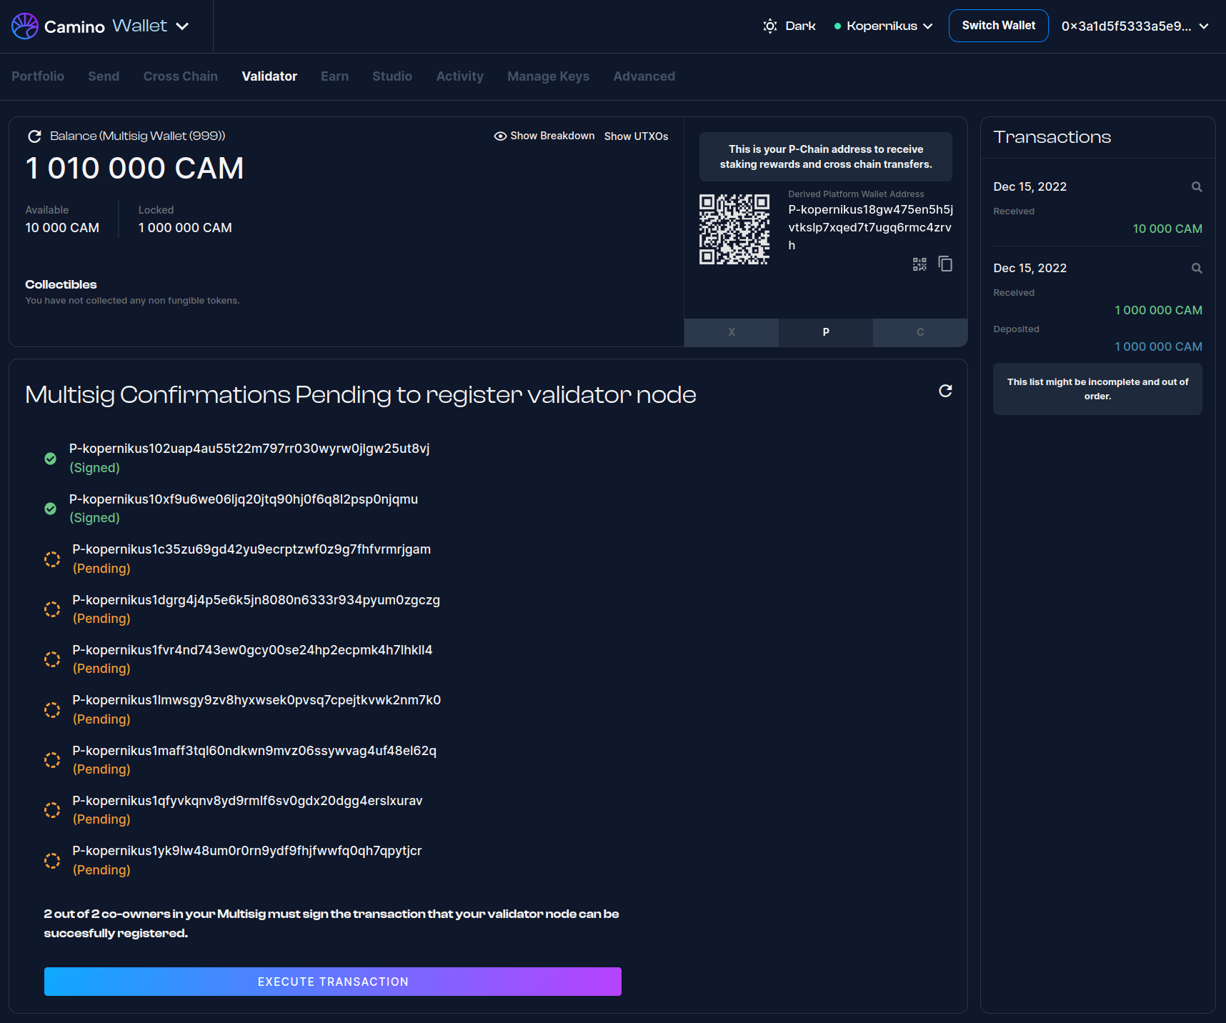1226x1023 pixels.
Task: Toggle the Dark theme mode
Action: (x=789, y=26)
